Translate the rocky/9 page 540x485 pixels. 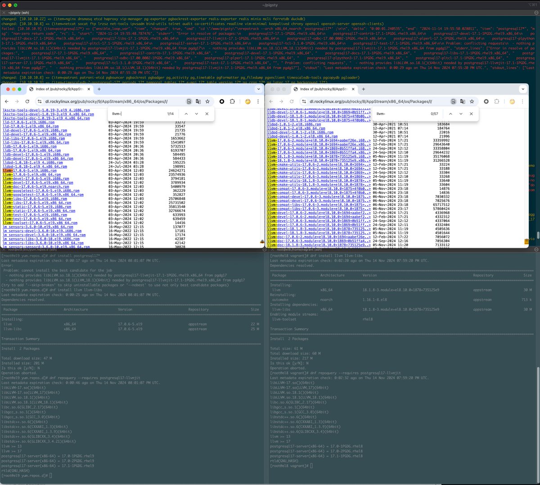198,101
